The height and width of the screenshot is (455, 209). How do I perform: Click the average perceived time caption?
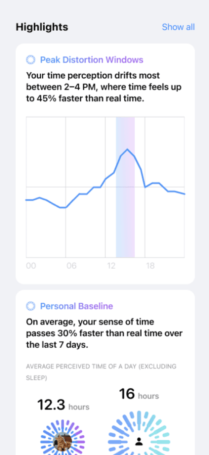(x=101, y=372)
